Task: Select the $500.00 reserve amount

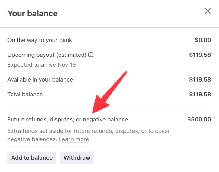Action: pos(199,119)
